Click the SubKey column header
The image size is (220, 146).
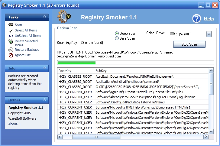151,71
